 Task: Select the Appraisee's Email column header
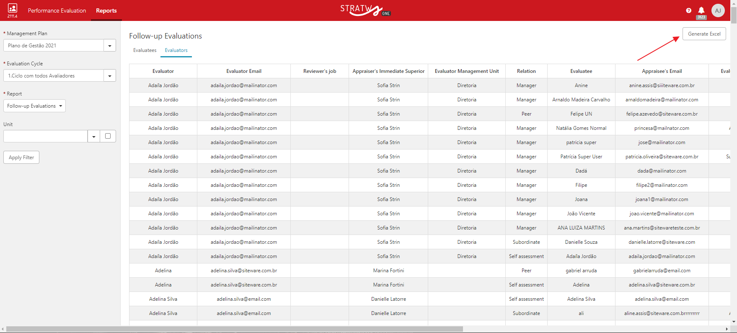662,71
